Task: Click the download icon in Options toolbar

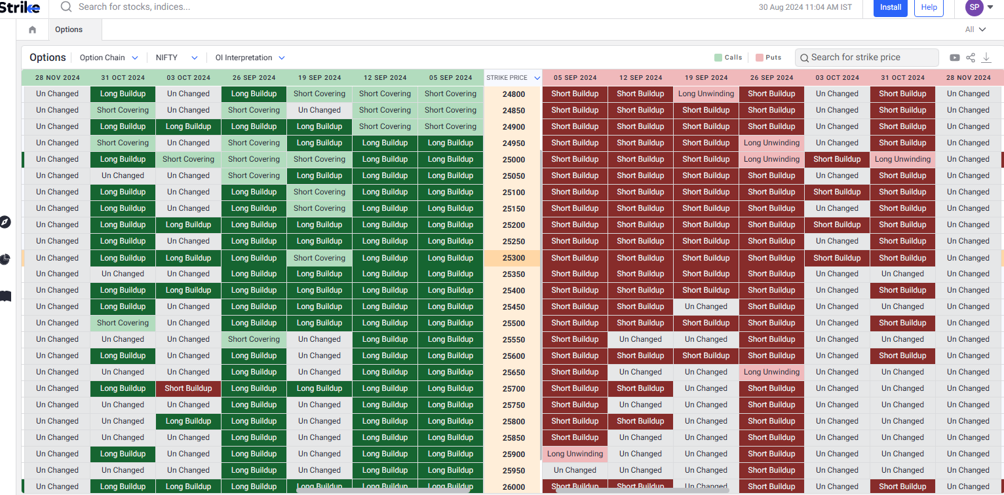Action: pos(986,58)
